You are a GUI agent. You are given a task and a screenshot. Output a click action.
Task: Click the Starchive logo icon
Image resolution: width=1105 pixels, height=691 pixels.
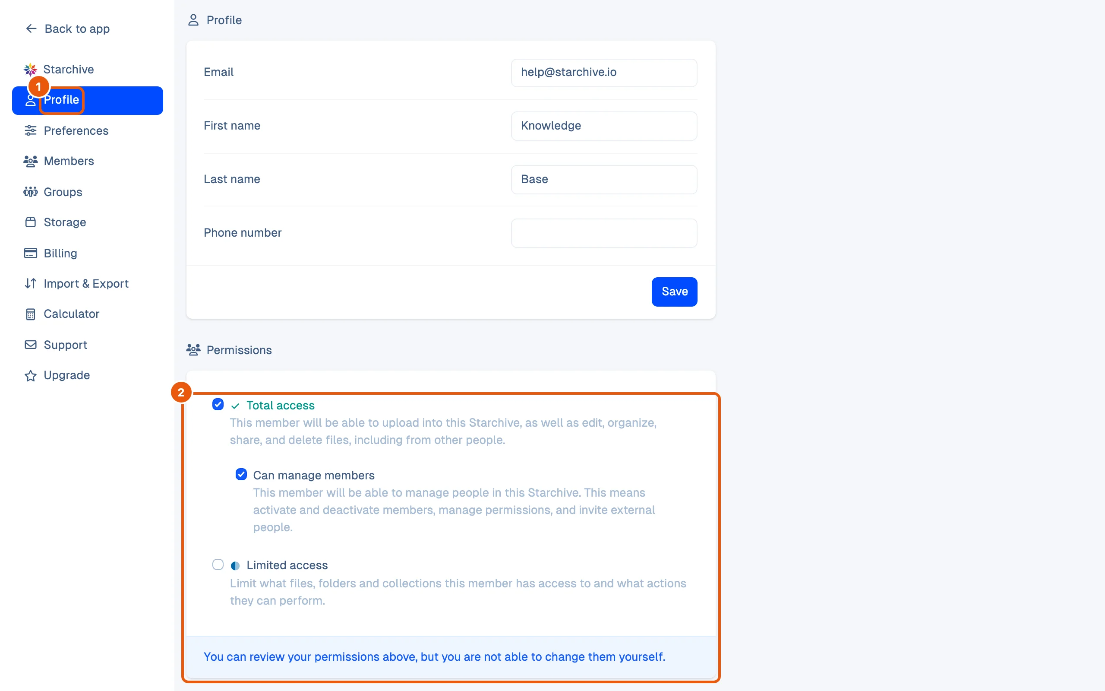point(30,70)
